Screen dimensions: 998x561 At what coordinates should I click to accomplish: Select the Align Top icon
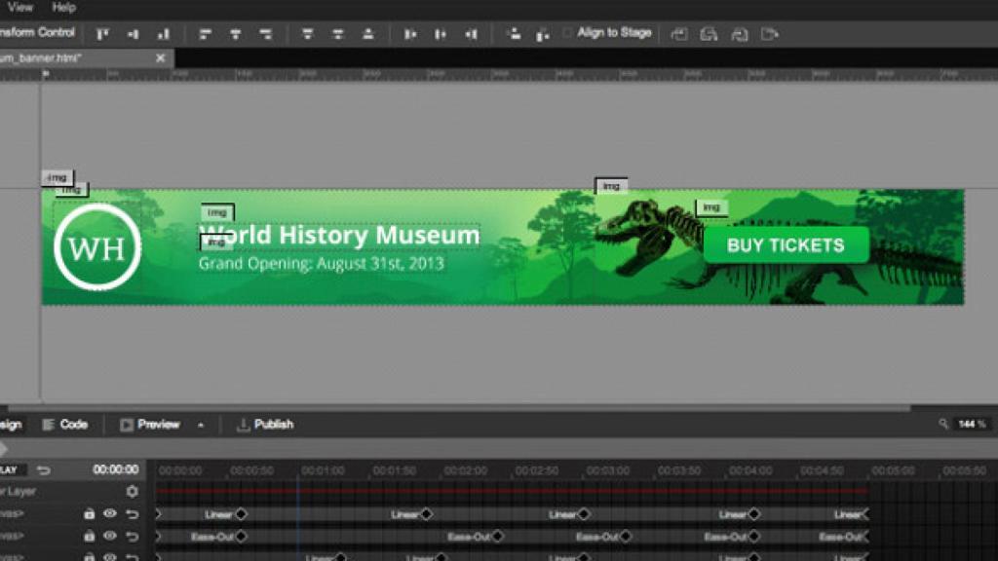pyautogui.click(x=307, y=32)
